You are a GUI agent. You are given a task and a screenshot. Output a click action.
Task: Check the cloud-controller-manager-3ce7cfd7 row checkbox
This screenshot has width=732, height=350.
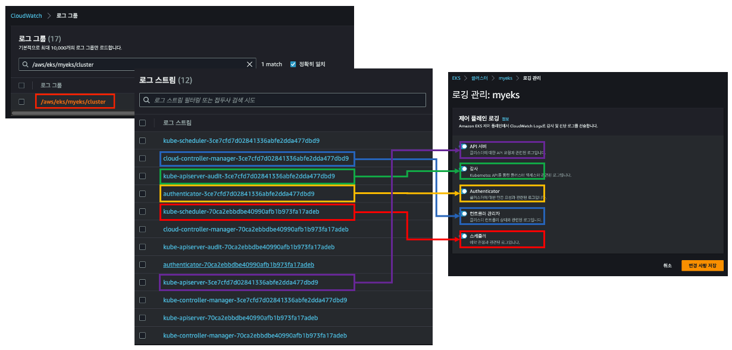click(x=142, y=158)
